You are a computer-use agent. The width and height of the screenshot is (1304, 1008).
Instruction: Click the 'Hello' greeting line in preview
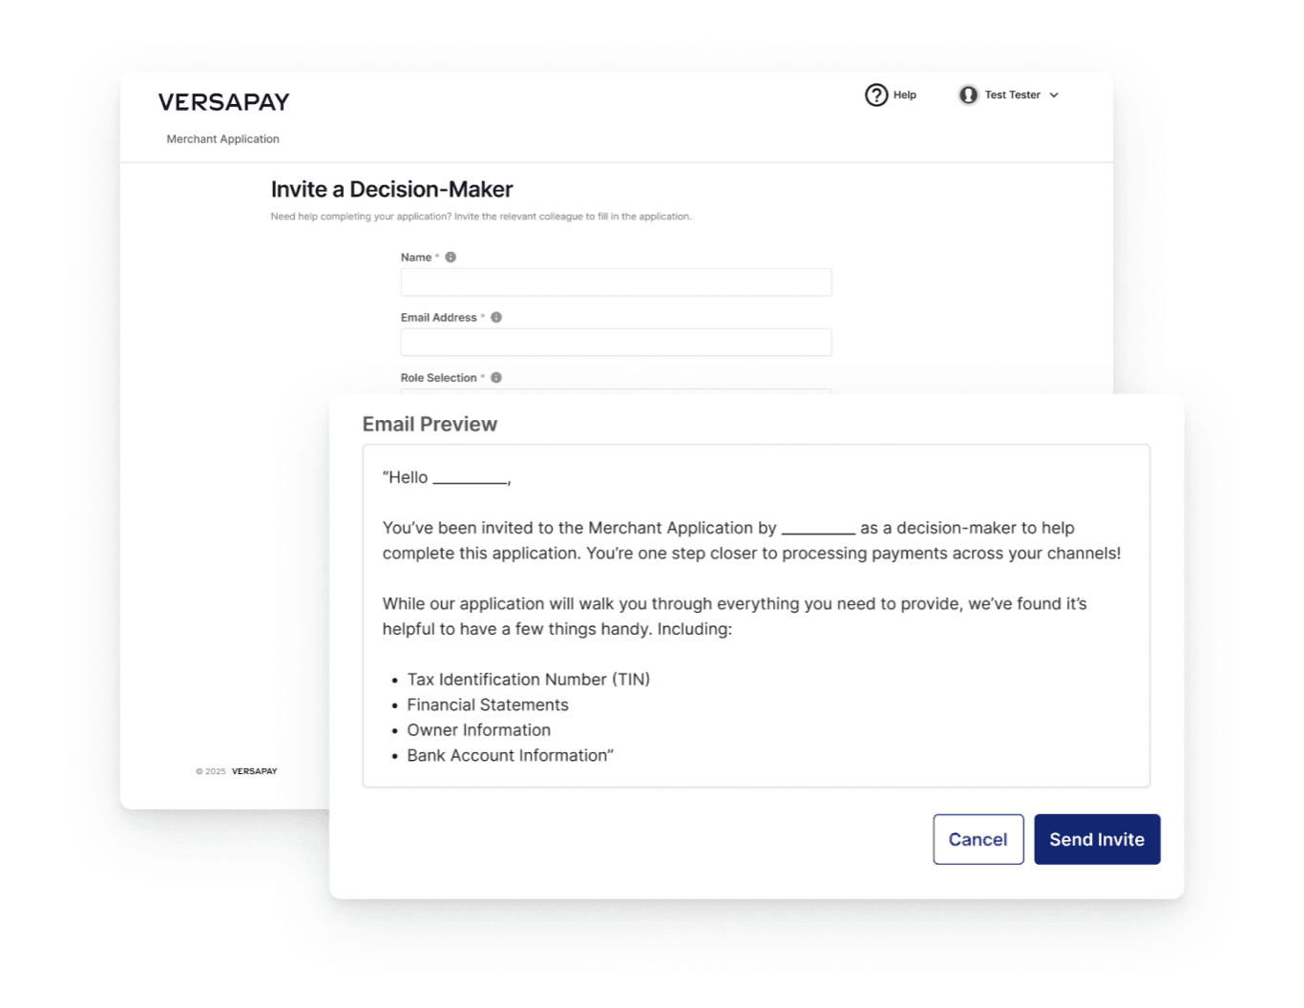pyautogui.click(x=447, y=477)
